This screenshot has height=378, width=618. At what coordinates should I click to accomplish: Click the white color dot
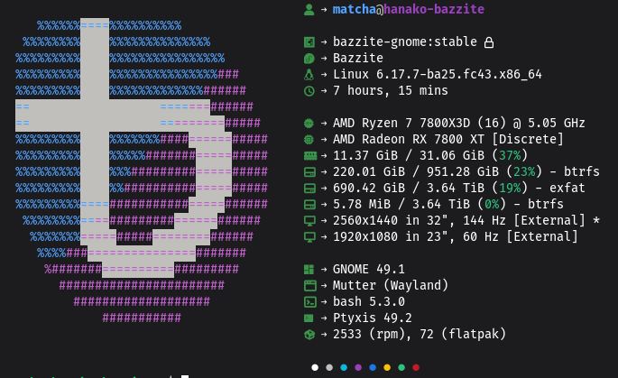click(x=315, y=367)
